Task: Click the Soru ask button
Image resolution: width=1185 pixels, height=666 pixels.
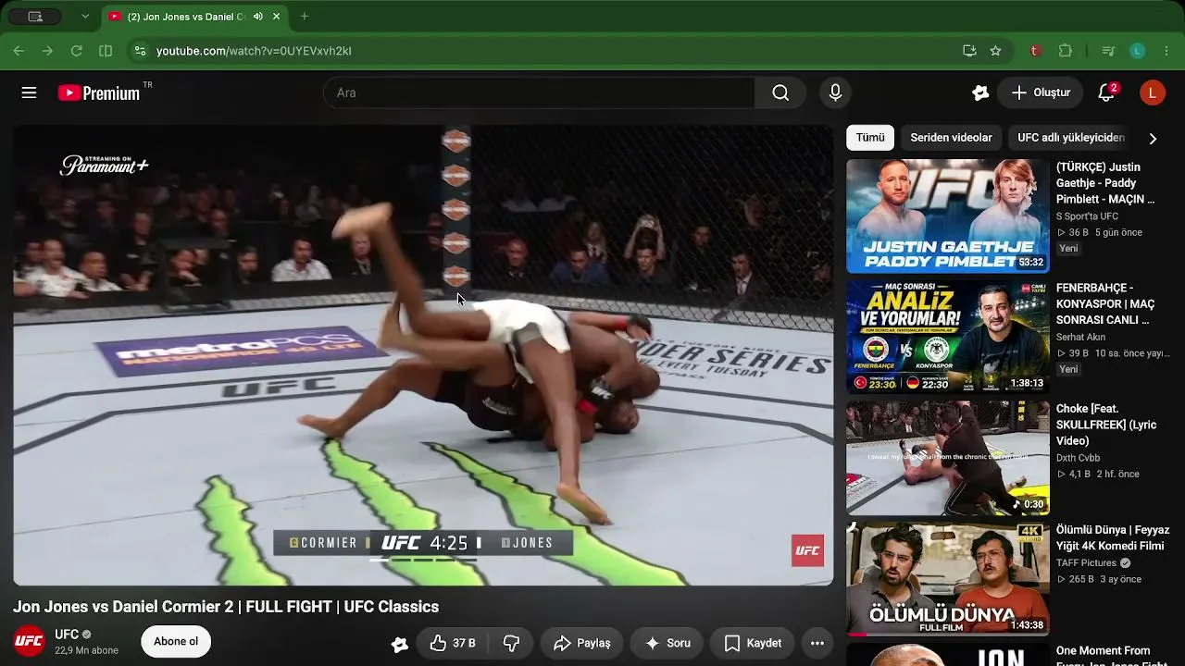Action: (x=667, y=643)
